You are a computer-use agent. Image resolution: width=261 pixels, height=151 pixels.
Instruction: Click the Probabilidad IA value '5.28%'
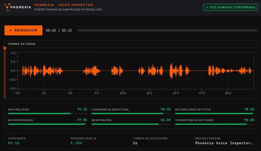76,143
